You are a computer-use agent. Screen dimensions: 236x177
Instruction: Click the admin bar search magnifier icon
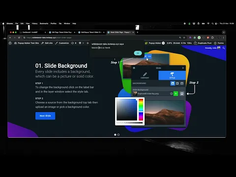(224, 48)
